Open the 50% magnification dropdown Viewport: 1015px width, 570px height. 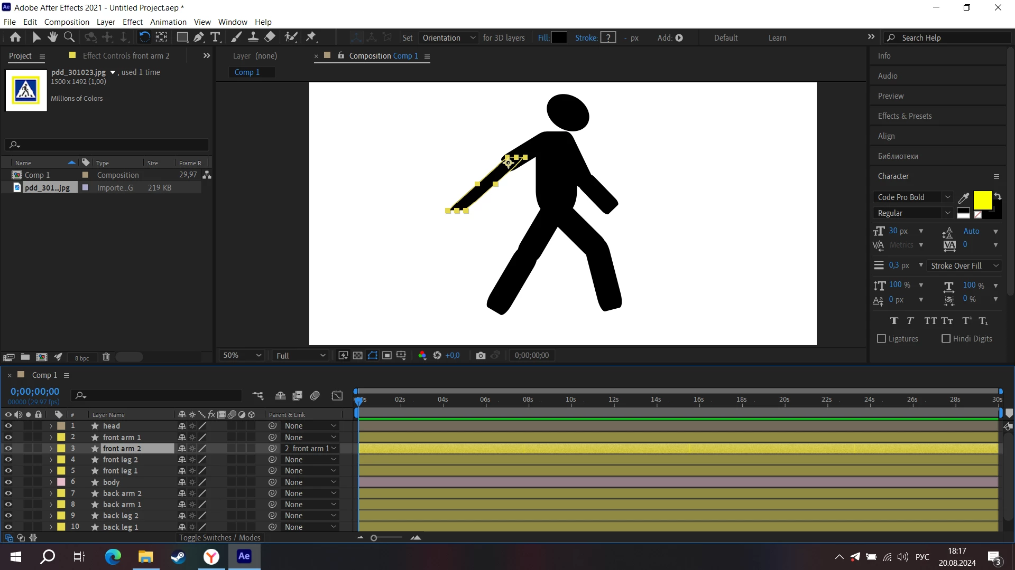(x=242, y=356)
